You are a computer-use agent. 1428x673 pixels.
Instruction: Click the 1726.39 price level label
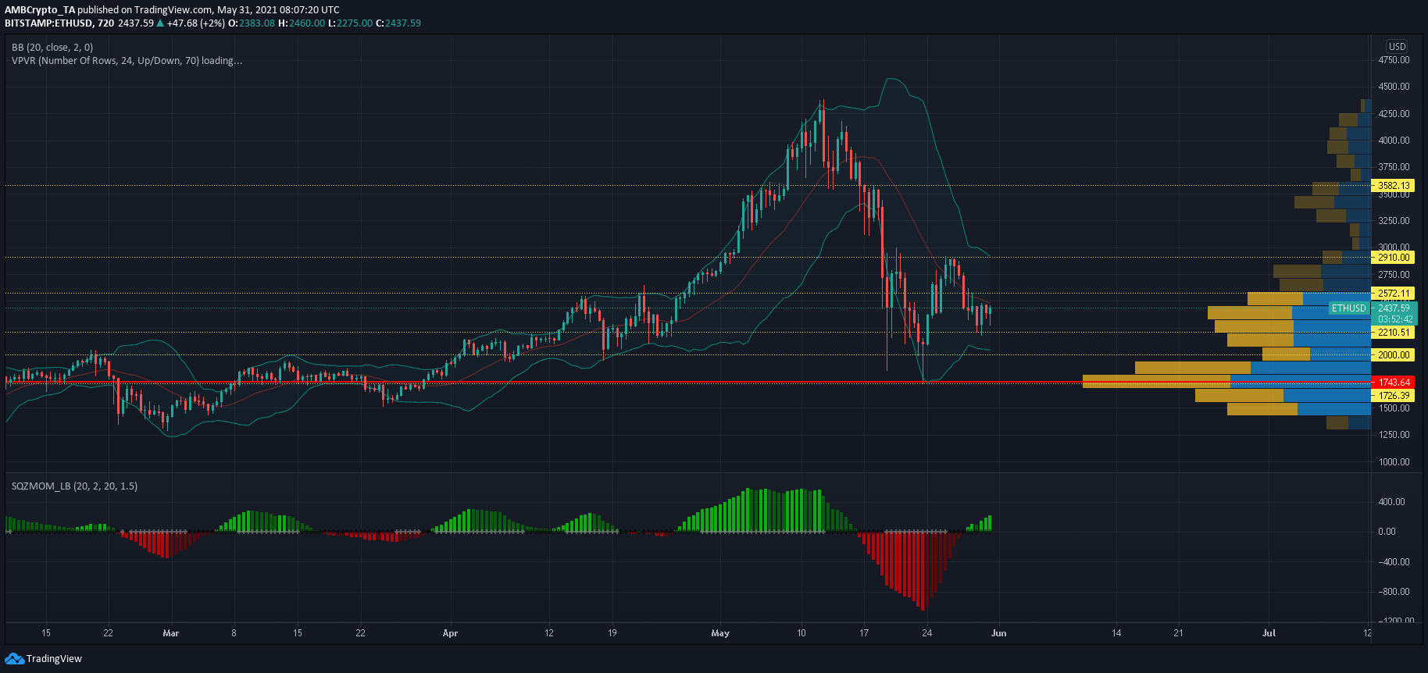pyautogui.click(x=1394, y=396)
